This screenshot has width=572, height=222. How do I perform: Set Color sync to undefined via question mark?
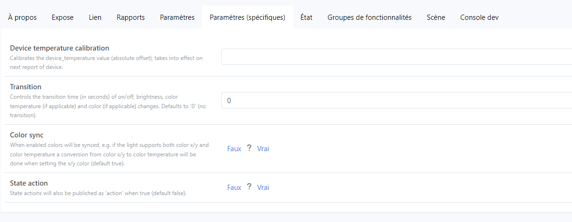point(249,148)
